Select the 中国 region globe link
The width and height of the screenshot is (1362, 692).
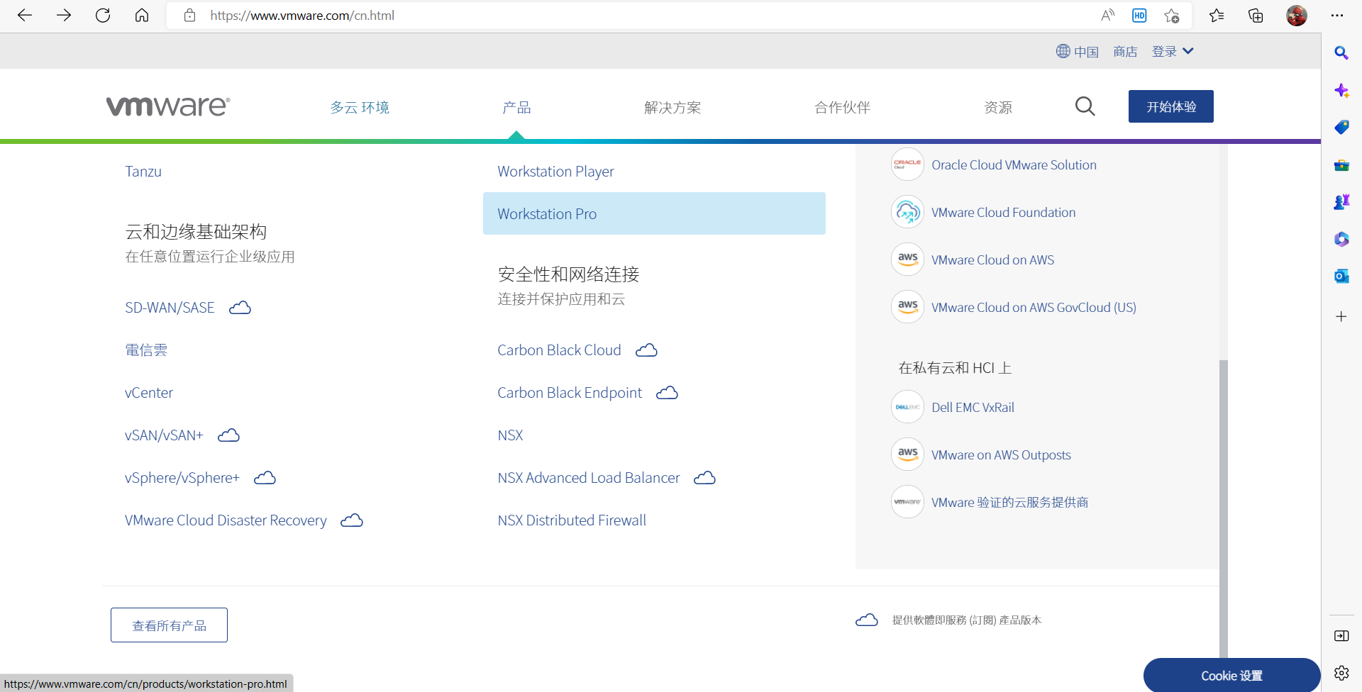pos(1077,51)
